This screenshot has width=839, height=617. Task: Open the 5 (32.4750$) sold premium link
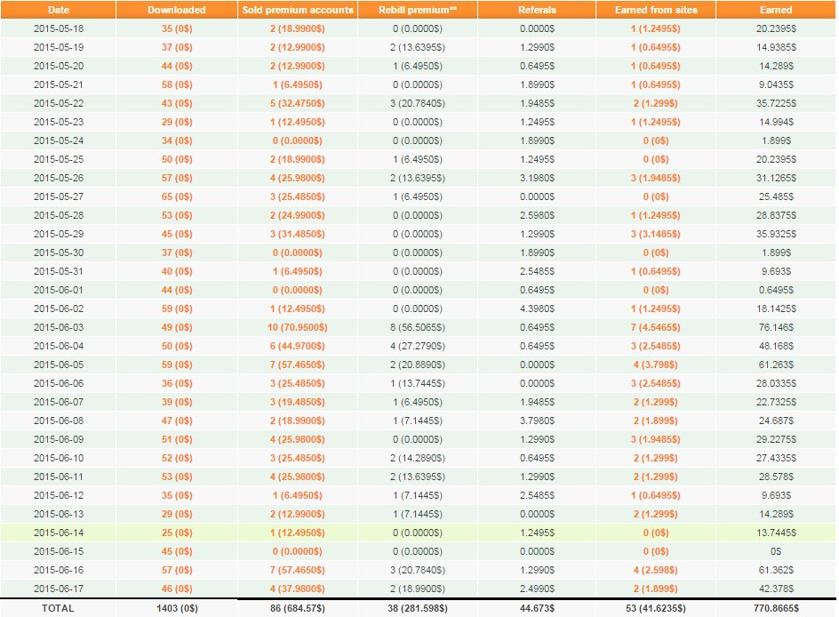[x=298, y=103]
